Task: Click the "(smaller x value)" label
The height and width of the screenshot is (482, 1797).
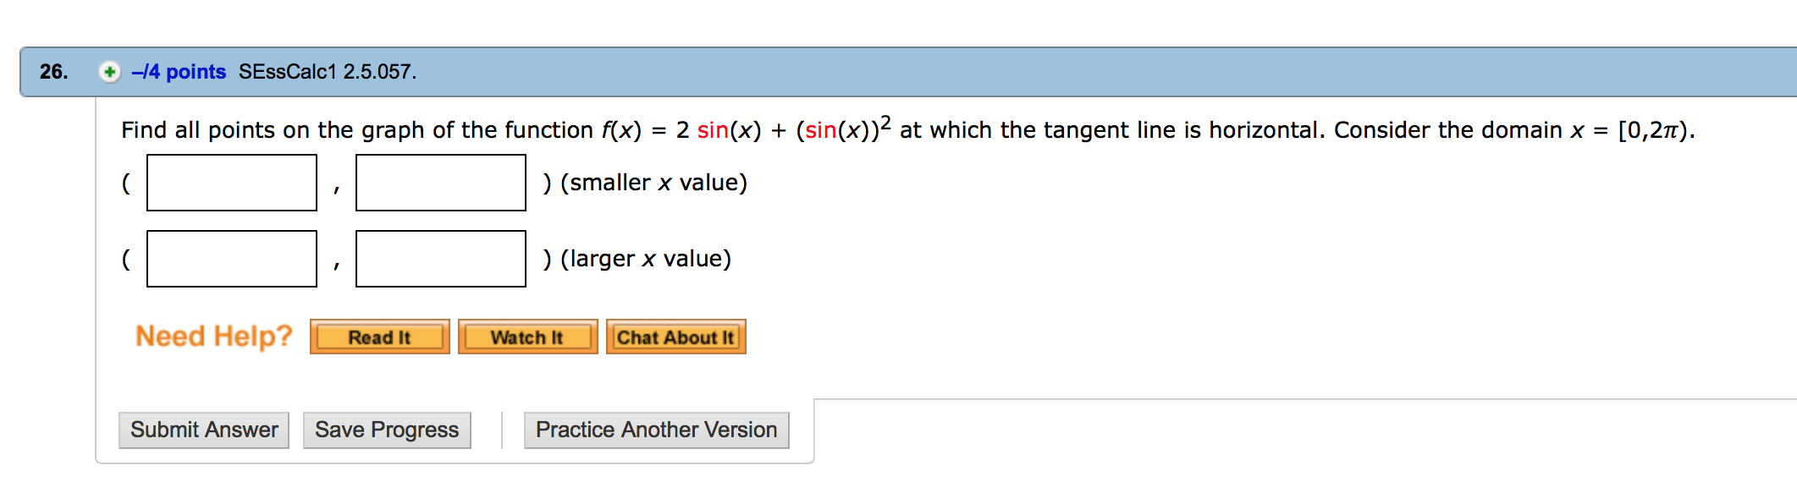Action: 653,183
